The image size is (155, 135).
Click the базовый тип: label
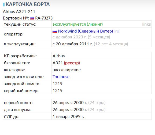(x=17, y=63)
